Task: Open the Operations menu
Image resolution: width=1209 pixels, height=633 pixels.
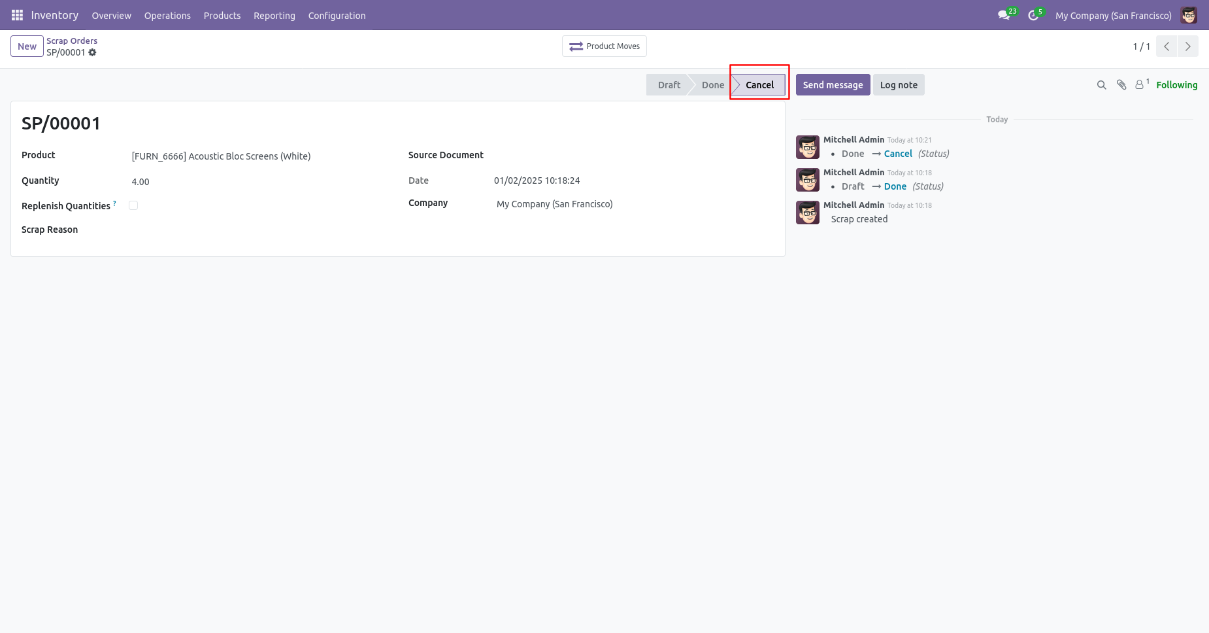Action: [167, 15]
